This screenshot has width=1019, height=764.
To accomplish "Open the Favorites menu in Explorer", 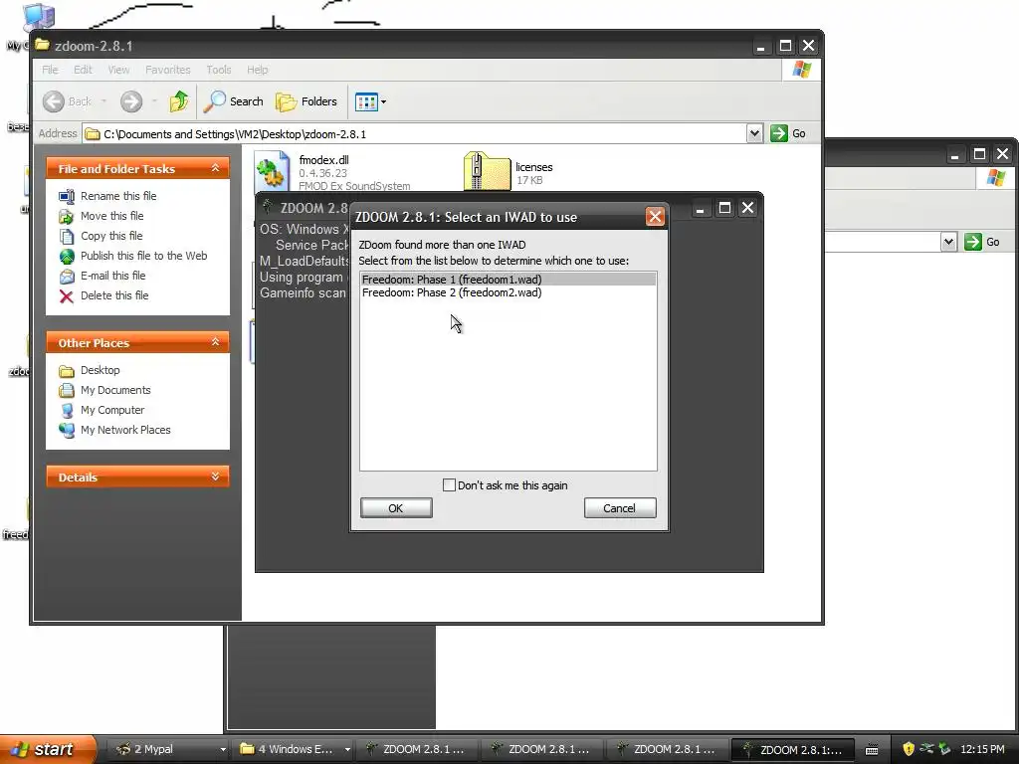I will click(x=167, y=70).
